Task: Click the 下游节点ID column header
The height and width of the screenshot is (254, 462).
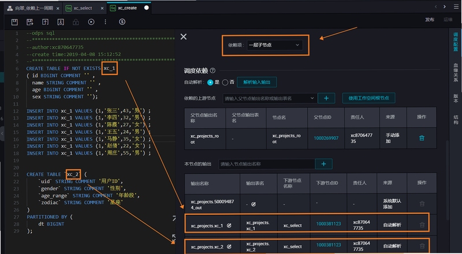Action: [327, 183]
